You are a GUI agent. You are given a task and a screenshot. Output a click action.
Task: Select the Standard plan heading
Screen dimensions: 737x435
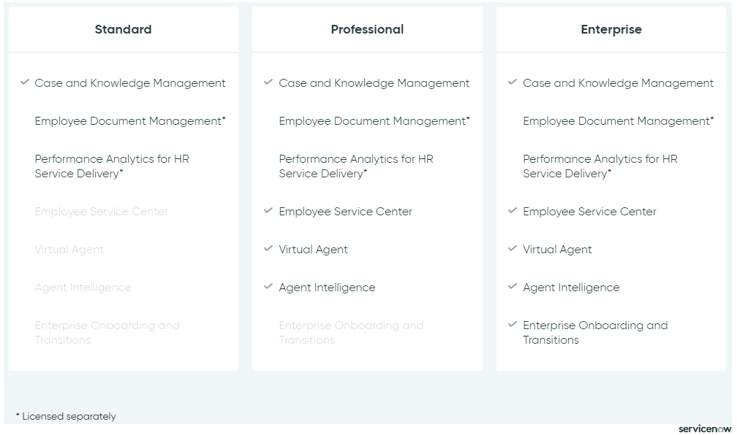point(123,29)
